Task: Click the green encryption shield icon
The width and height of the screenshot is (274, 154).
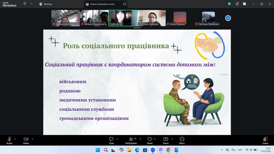Action: pyautogui.click(x=229, y=4)
